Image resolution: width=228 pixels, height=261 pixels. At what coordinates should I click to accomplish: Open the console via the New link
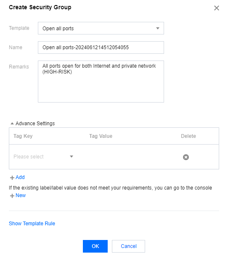[x=21, y=195]
